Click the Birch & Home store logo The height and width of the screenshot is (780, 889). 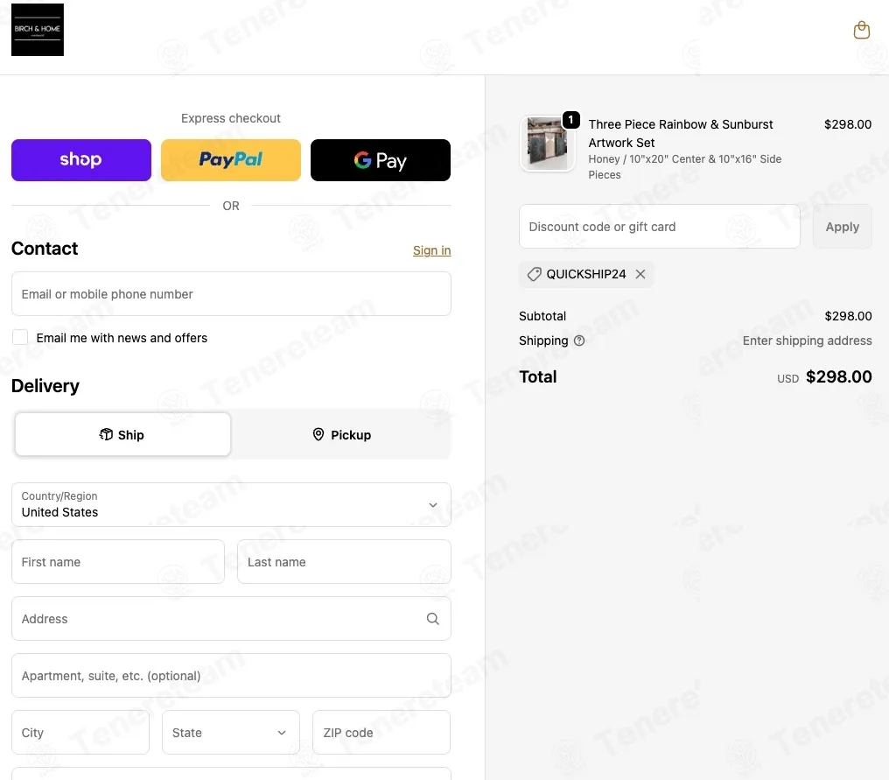pyautogui.click(x=38, y=30)
